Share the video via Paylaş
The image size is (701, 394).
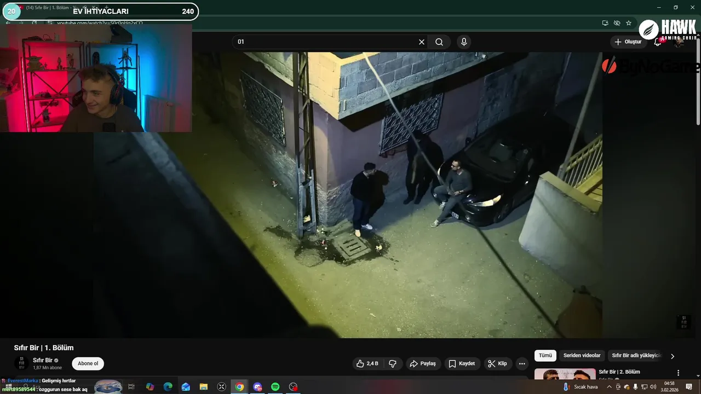(x=423, y=363)
